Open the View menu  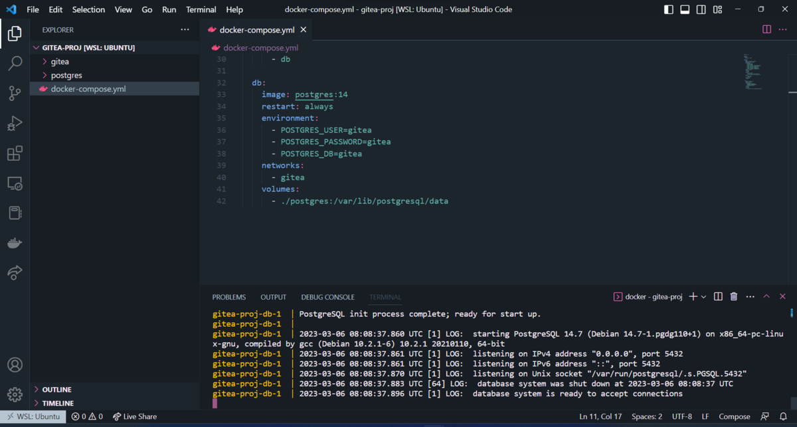point(124,9)
